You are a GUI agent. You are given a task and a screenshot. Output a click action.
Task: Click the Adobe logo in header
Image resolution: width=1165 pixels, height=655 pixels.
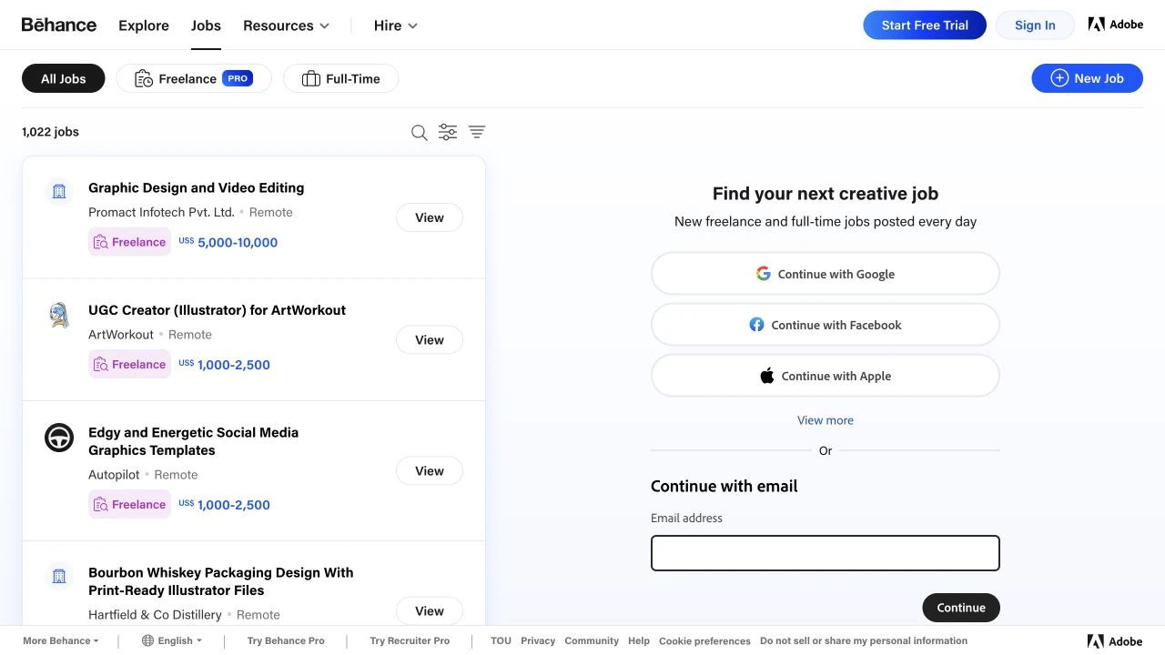[x=1115, y=25]
